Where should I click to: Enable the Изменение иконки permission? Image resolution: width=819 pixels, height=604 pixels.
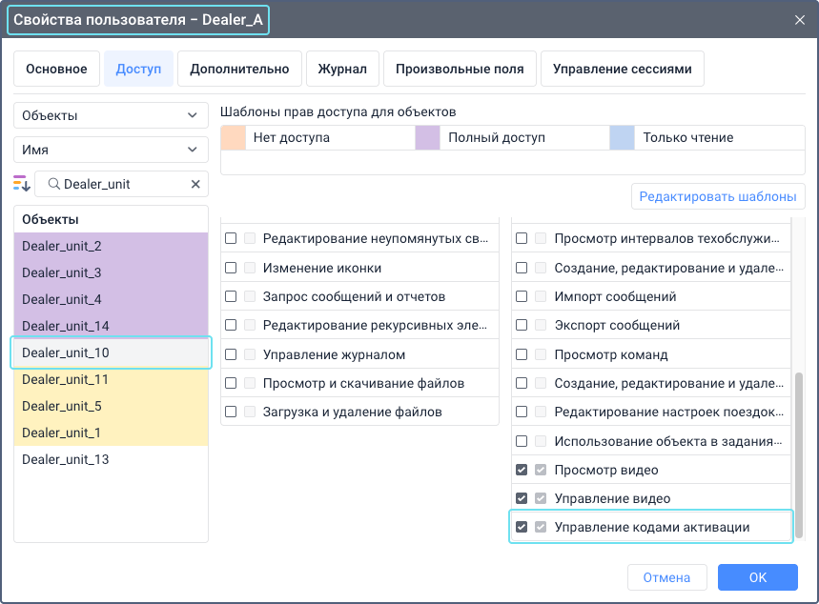pos(229,268)
